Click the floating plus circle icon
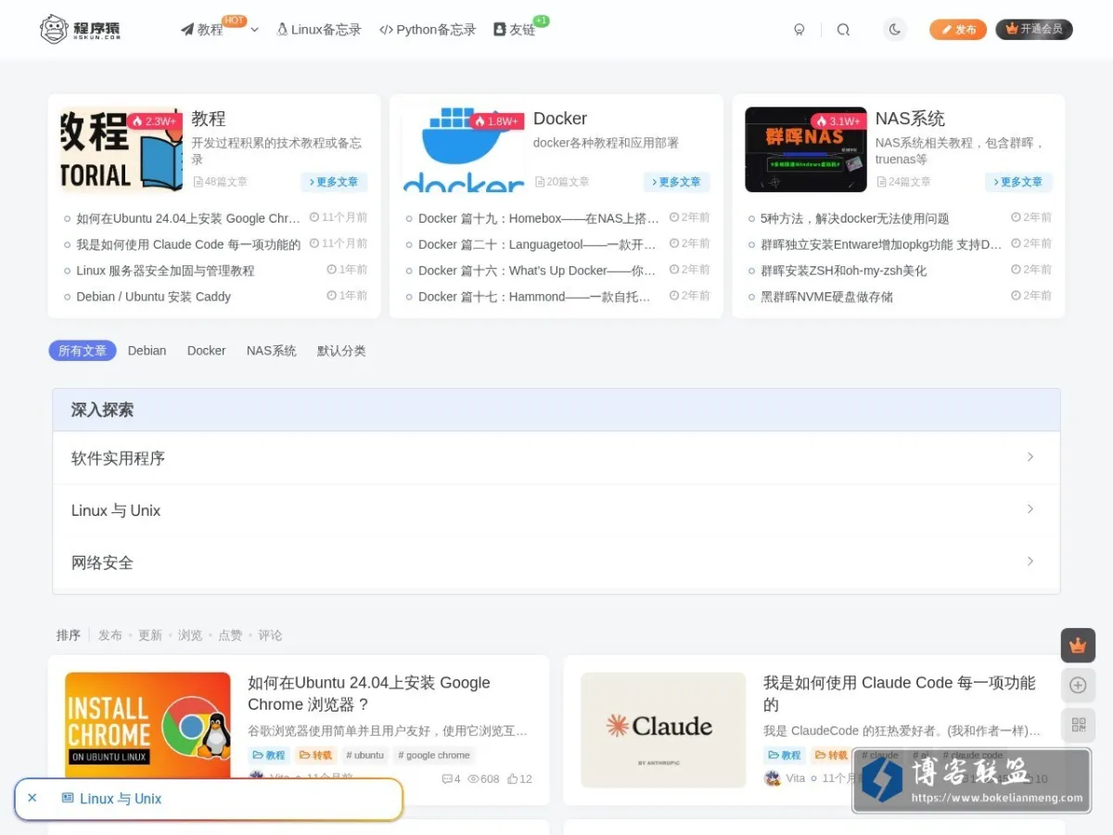This screenshot has width=1113, height=835. [x=1078, y=685]
